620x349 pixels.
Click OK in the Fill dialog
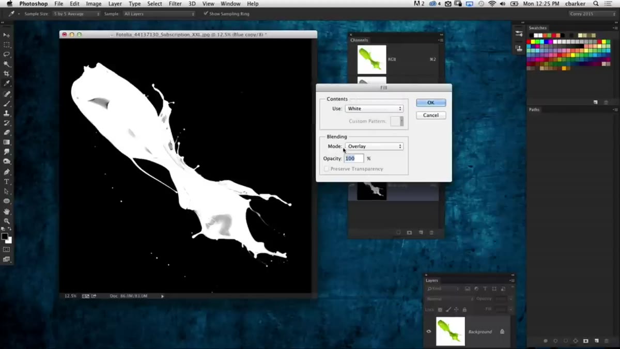point(431,103)
